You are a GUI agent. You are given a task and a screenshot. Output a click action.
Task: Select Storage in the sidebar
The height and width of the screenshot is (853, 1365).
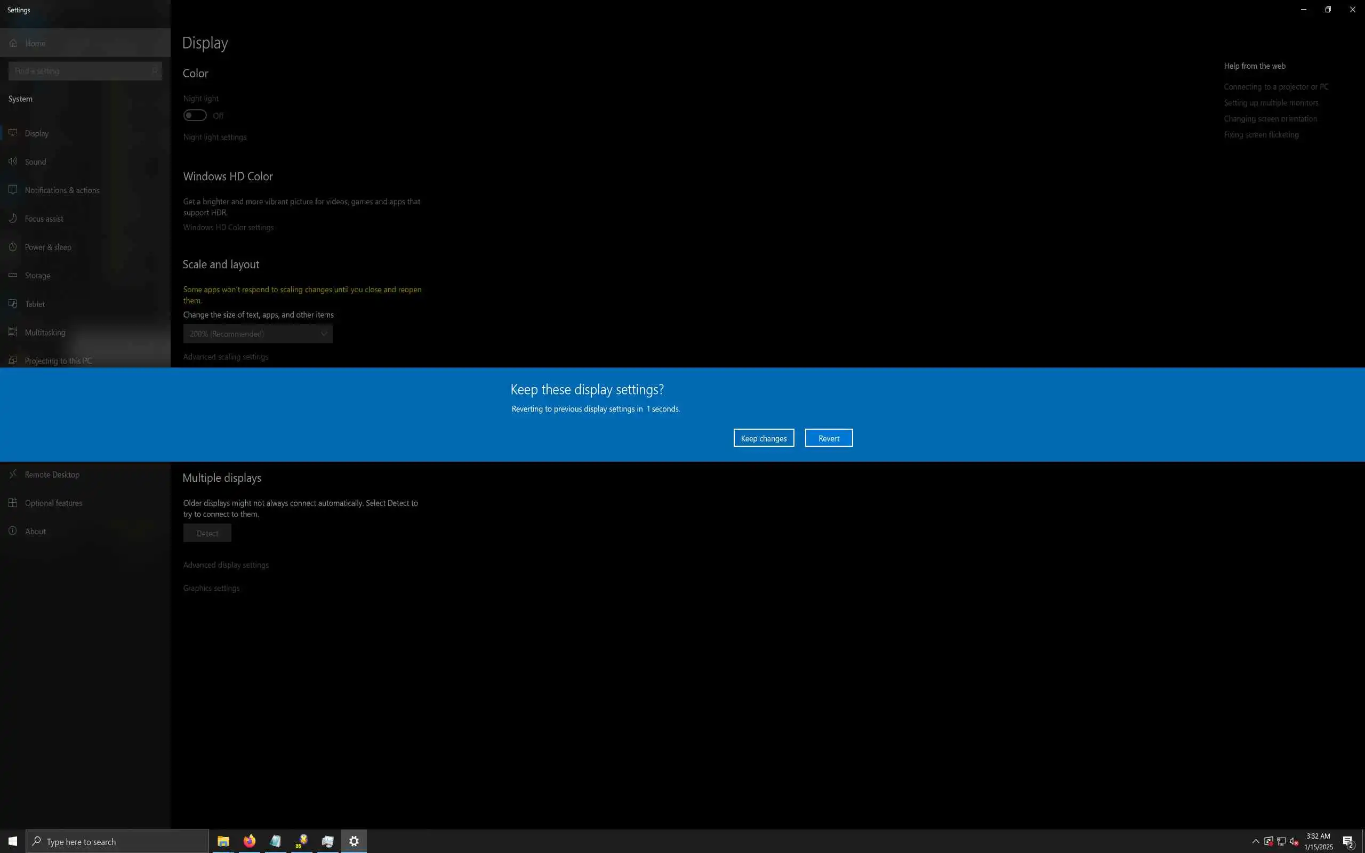[37, 275]
